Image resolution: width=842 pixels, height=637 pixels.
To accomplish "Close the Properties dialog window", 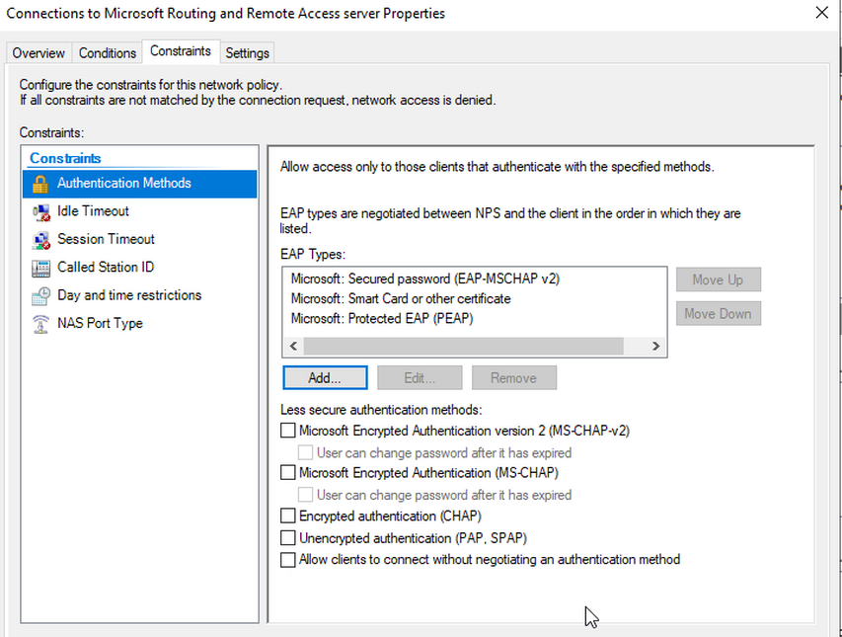I will coord(821,13).
